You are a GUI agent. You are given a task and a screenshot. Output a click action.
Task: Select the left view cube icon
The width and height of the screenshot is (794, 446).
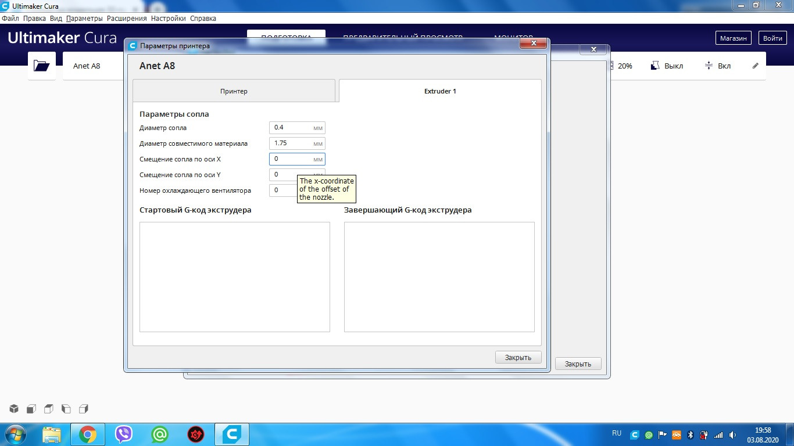pyautogui.click(x=66, y=409)
